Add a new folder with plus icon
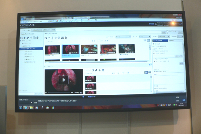This screenshot has width=201, height=134. (24, 38)
